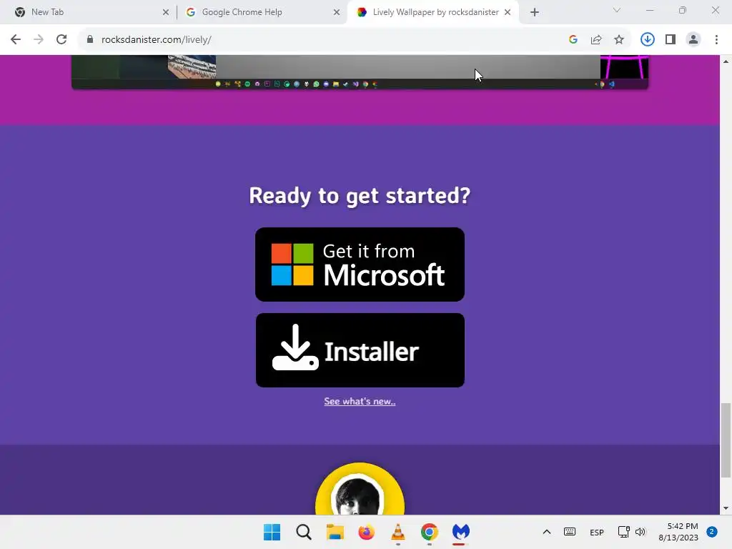Viewport: 732px width, 549px height.
Task: Open the clock and date
Action: click(x=678, y=532)
